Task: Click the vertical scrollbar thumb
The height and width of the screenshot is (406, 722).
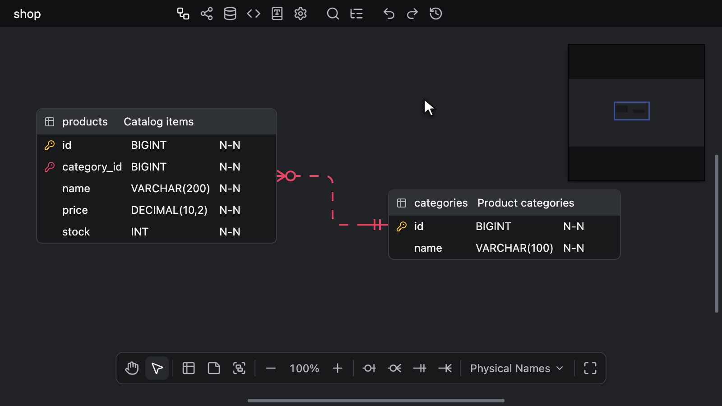Action: click(x=716, y=234)
